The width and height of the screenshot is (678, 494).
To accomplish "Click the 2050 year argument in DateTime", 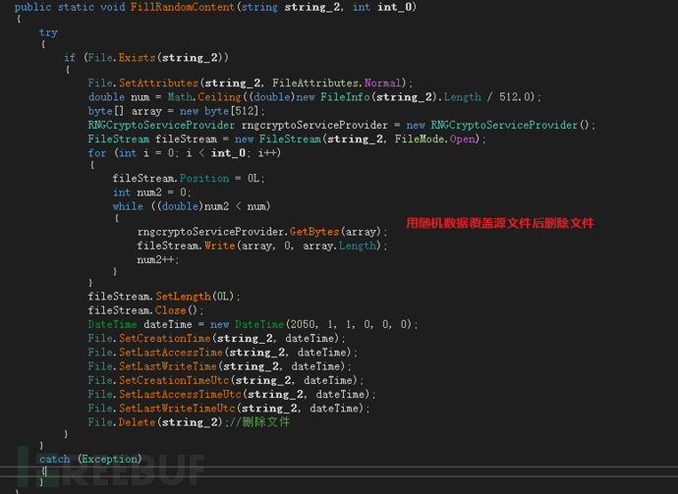I will tap(302, 324).
